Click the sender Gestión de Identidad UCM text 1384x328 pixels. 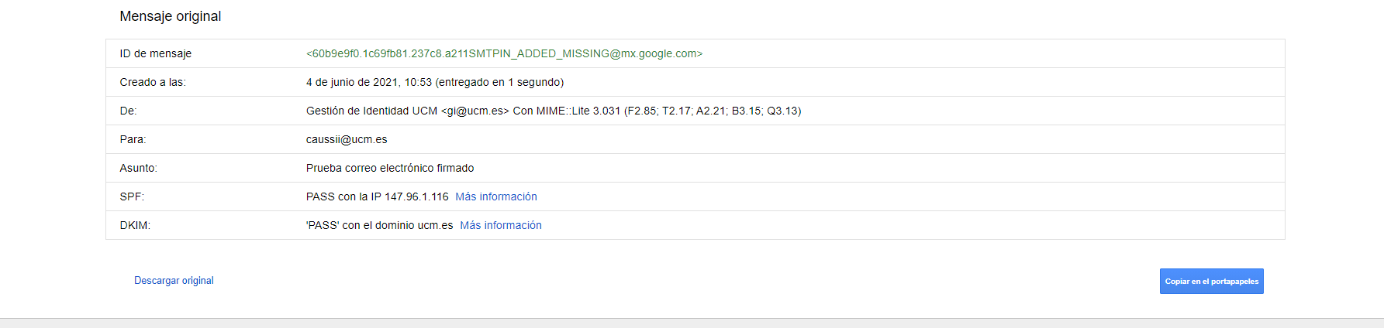coord(371,111)
